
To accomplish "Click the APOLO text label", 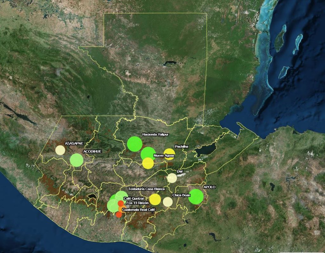I will 209,187.
